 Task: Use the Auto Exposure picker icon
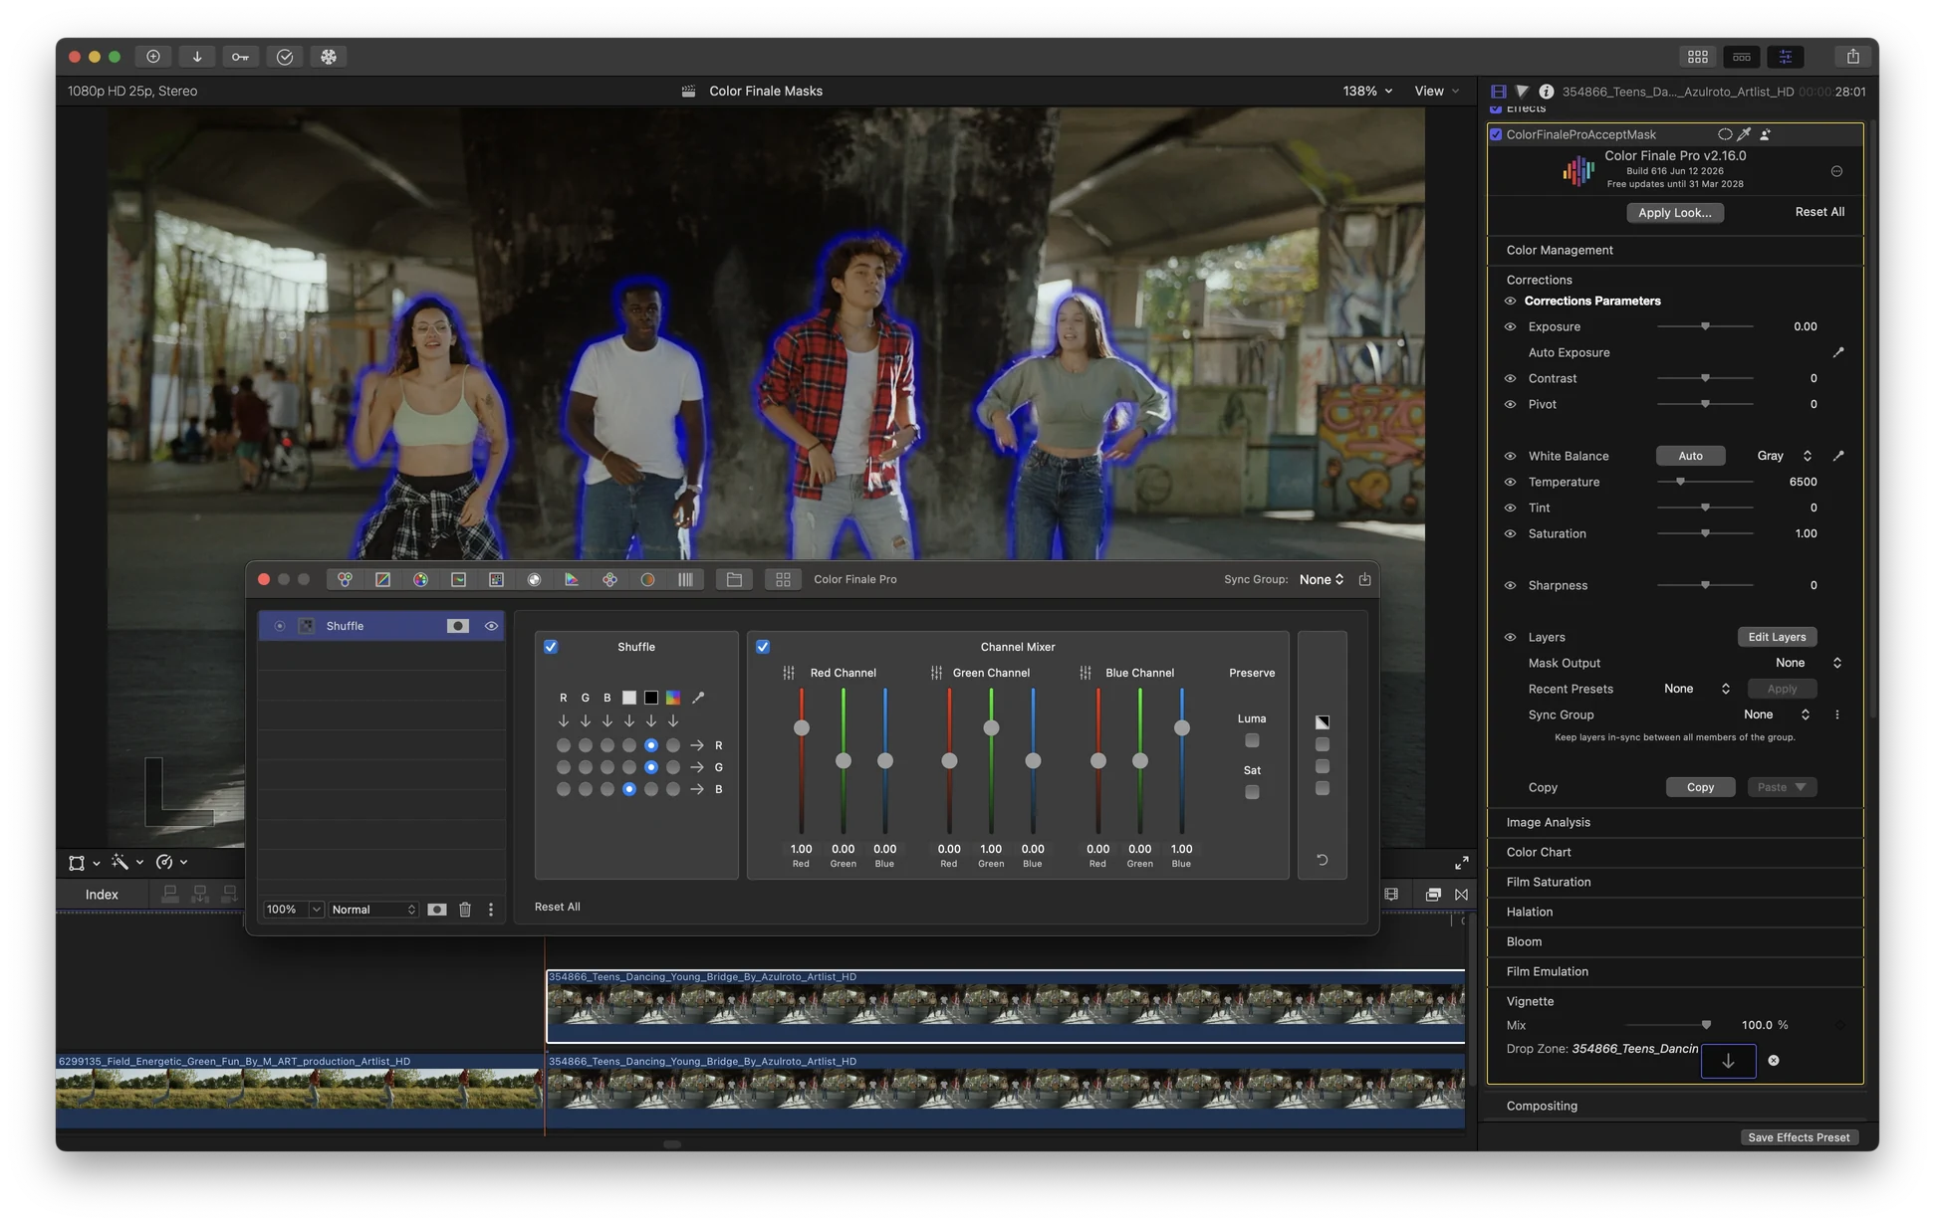click(1838, 352)
